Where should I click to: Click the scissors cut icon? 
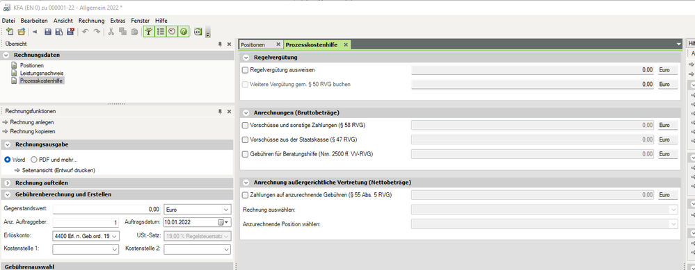tap(111, 32)
